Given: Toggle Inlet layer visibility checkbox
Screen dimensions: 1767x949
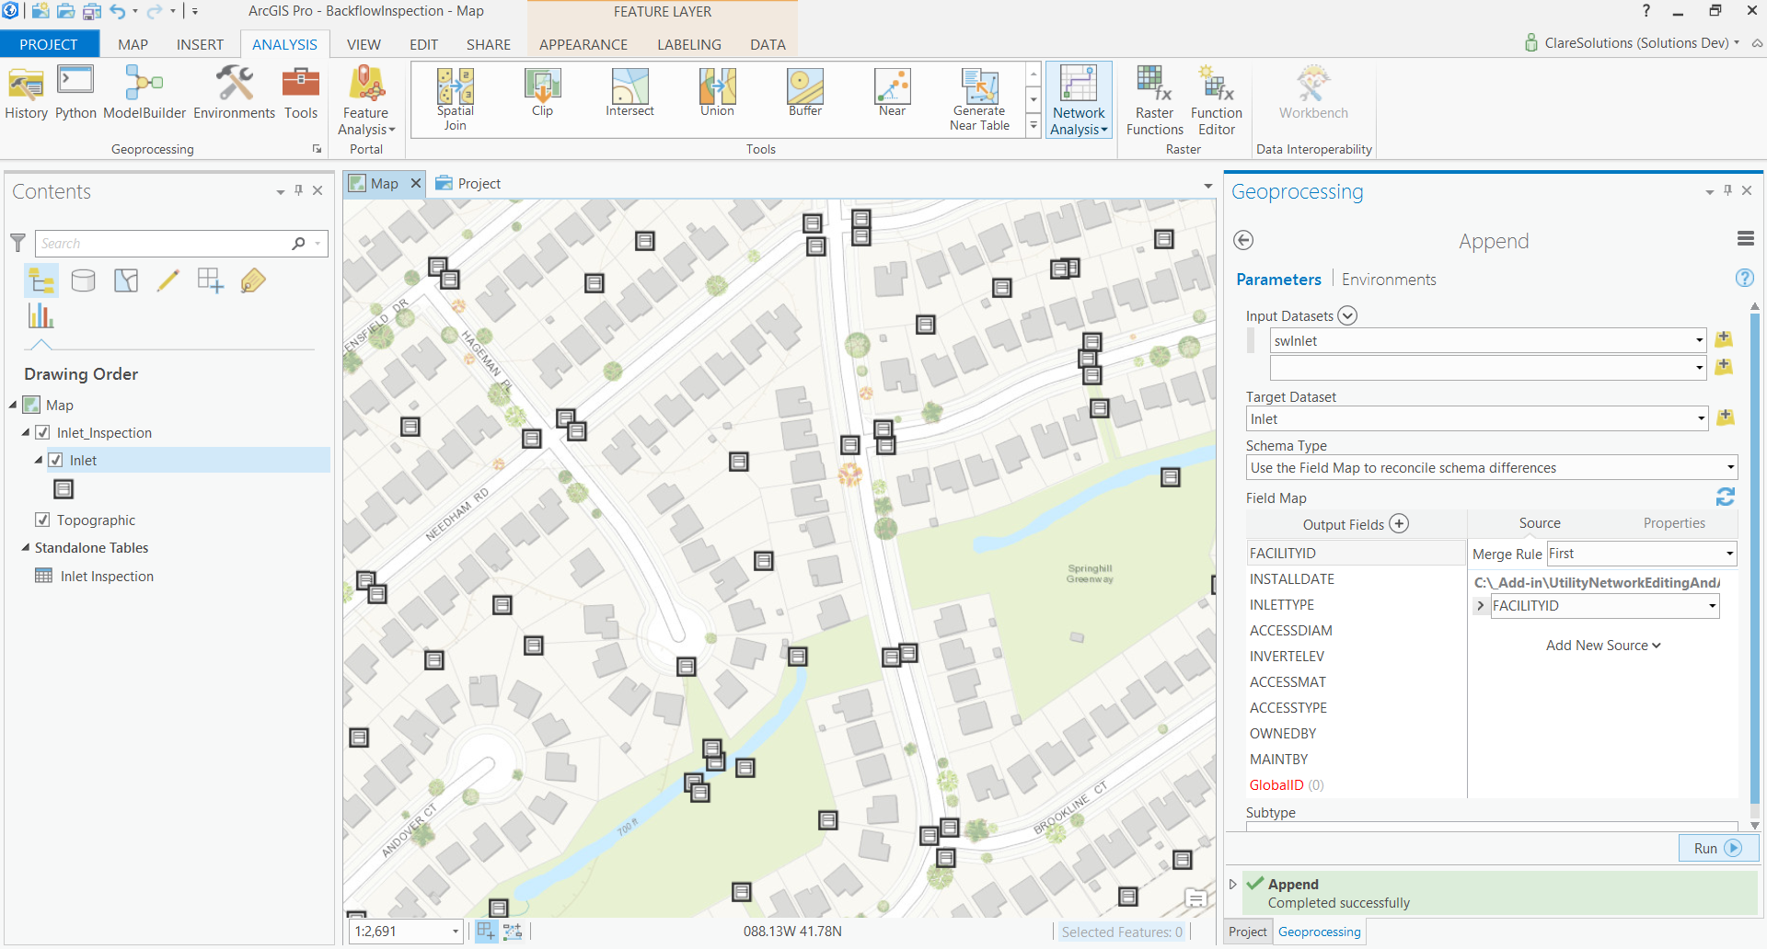Looking at the screenshot, I should (x=55, y=460).
